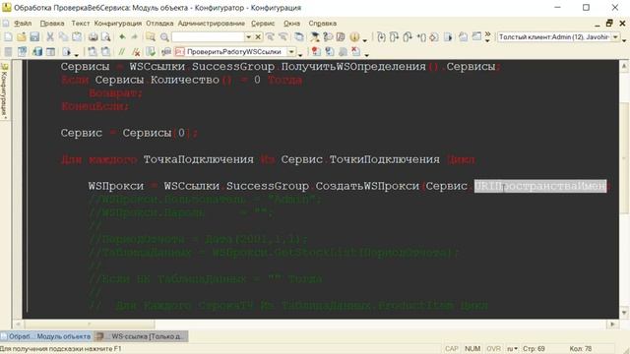Paste from clipboard via toolbar icon
The image size is (630, 354).
77,37
